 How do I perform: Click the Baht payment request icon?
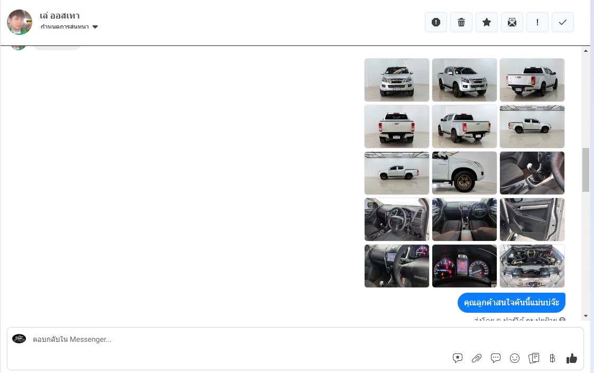(552, 358)
